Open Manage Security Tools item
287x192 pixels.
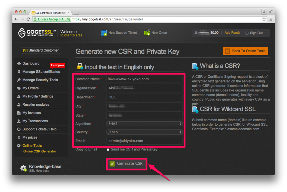coord(40,80)
